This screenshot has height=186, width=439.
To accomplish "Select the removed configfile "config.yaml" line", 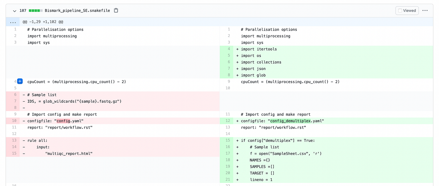I will point(119,121).
